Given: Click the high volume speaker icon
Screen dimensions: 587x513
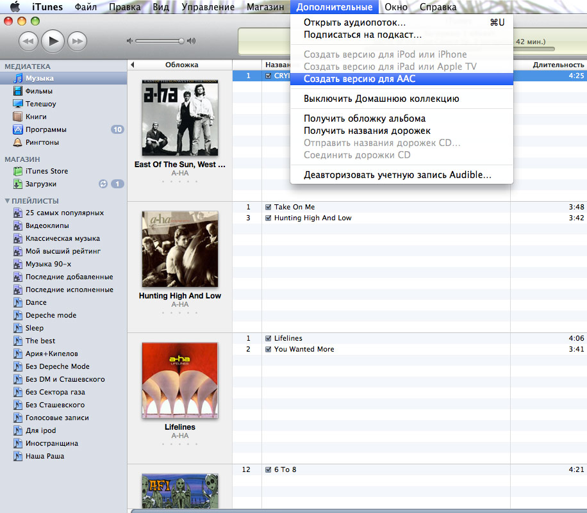Looking at the screenshot, I should click(x=192, y=41).
